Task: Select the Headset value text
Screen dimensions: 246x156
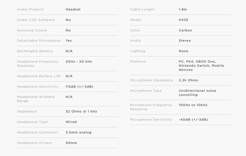Action: 73,9
